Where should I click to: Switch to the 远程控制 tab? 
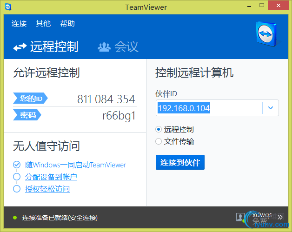46,46
